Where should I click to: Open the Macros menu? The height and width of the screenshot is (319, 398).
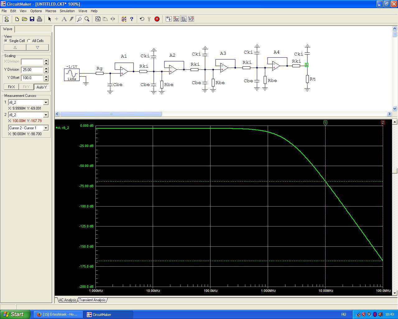point(51,11)
